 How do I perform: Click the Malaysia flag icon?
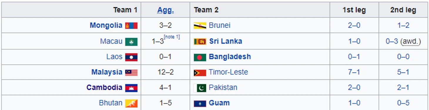[x=131, y=72]
